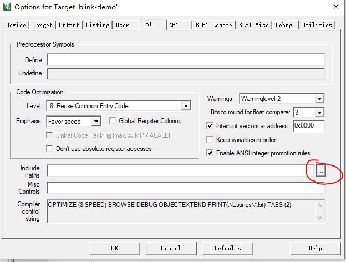Click compiler control string scroll up arrow
Viewport: 346px width, 262px height.
[319, 205]
